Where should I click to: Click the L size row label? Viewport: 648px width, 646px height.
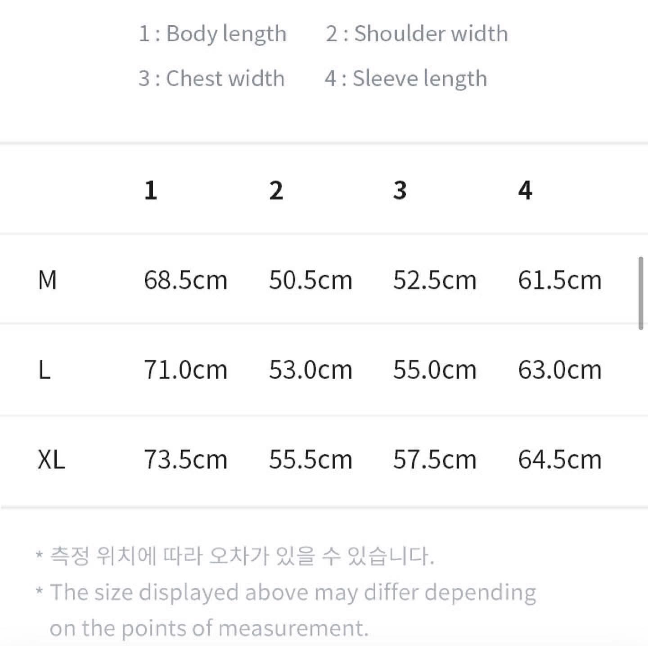tap(44, 370)
